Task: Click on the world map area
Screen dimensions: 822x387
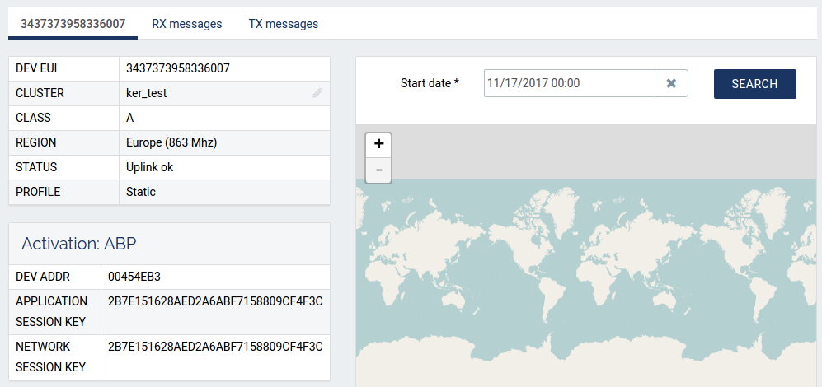Action: click(x=588, y=280)
